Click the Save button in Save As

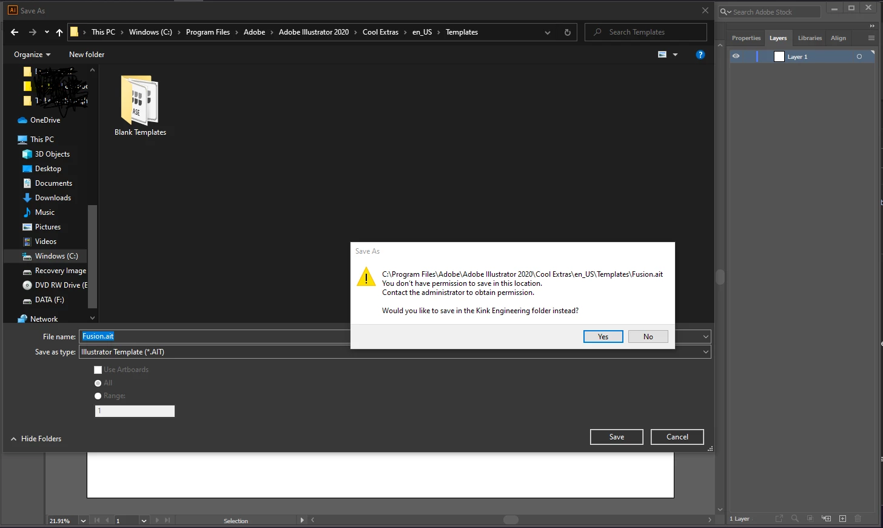(x=616, y=437)
